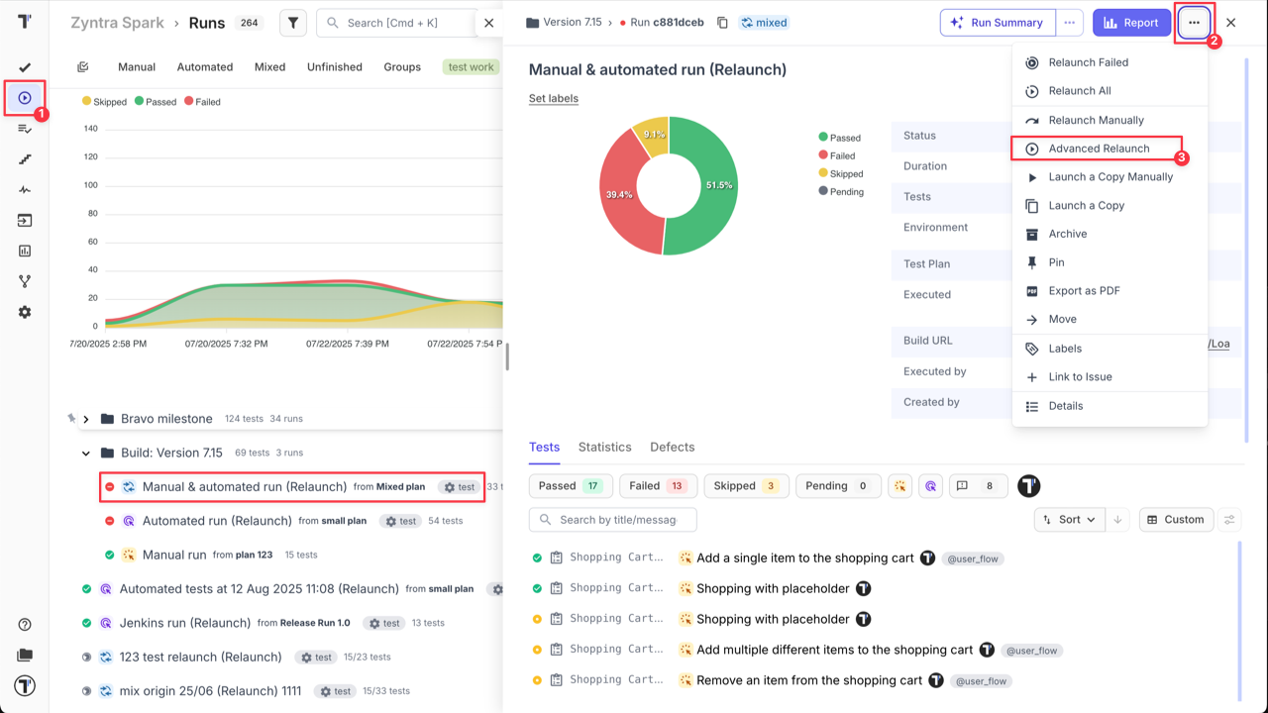
Task: Open the Sort dropdown above the test list
Action: (1069, 519)
